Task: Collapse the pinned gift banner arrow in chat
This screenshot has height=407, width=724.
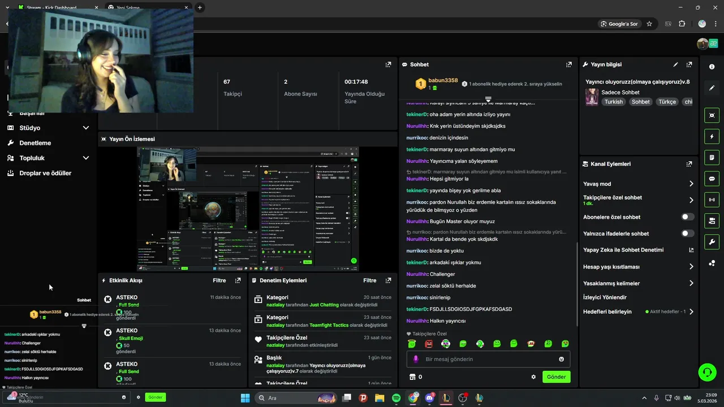Action: 488,99
